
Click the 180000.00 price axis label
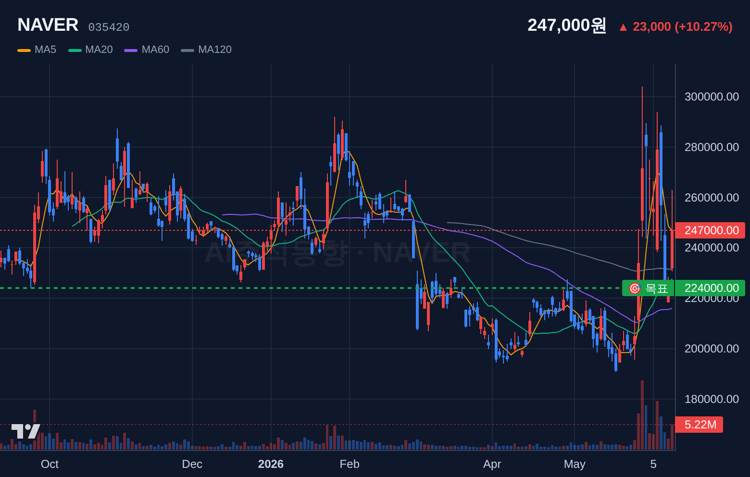(712, 399)
